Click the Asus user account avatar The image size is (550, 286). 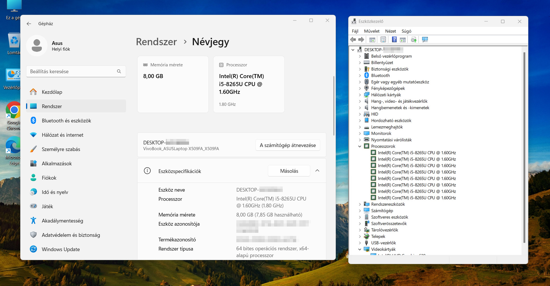point(37,45)
